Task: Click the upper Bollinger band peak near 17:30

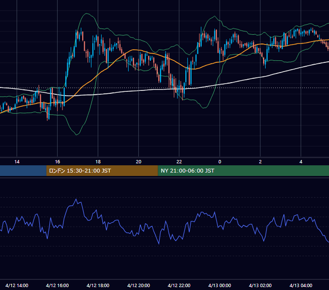Action: [86, 14]
